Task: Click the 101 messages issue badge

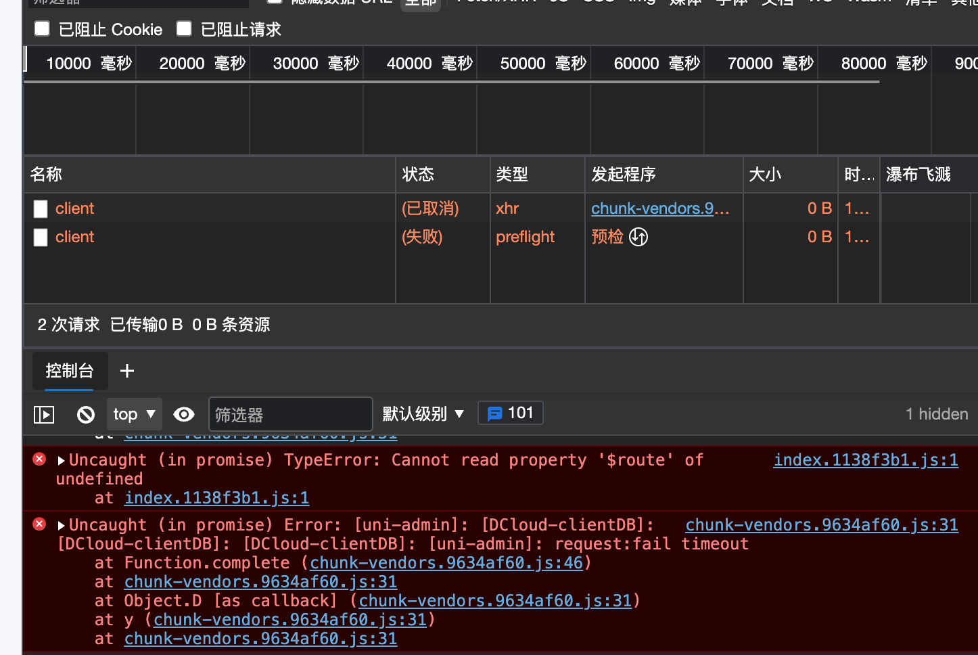Action: pos(511,413)
